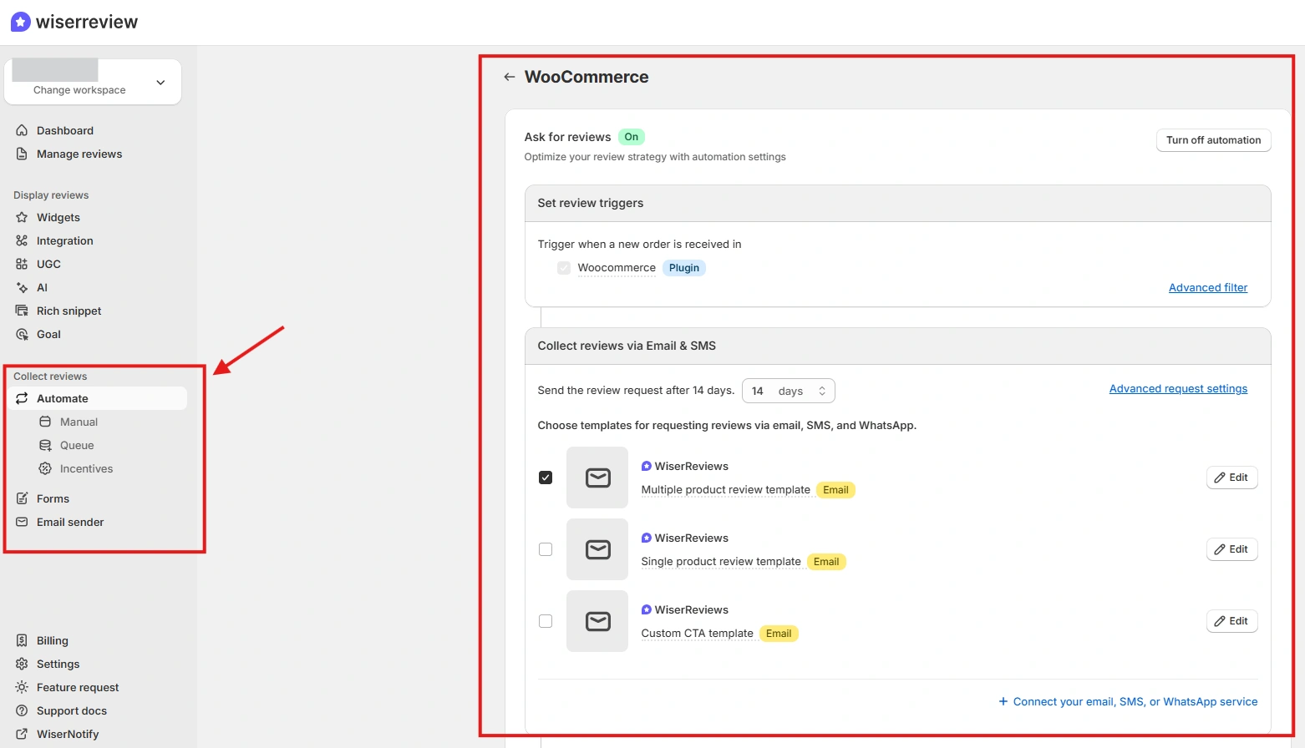Select the Goal sidebar icon

click(x=22, y=334)
